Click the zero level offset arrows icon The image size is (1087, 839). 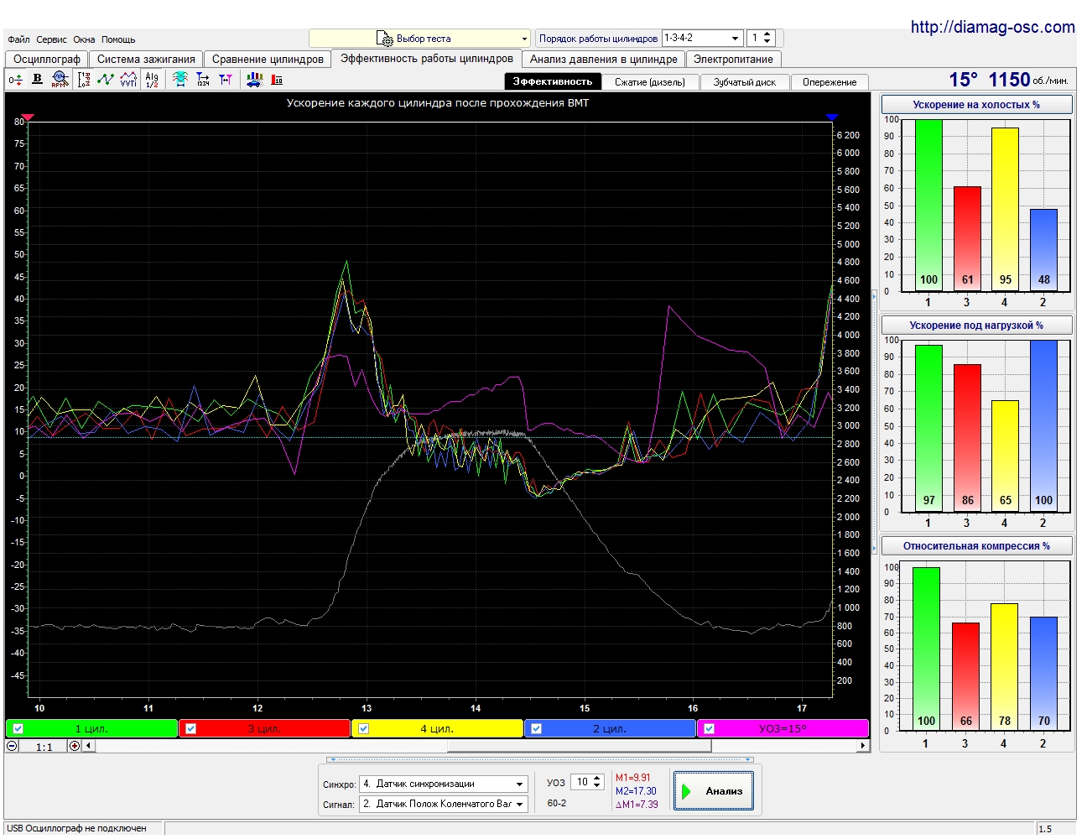click(x=15, y=80)
